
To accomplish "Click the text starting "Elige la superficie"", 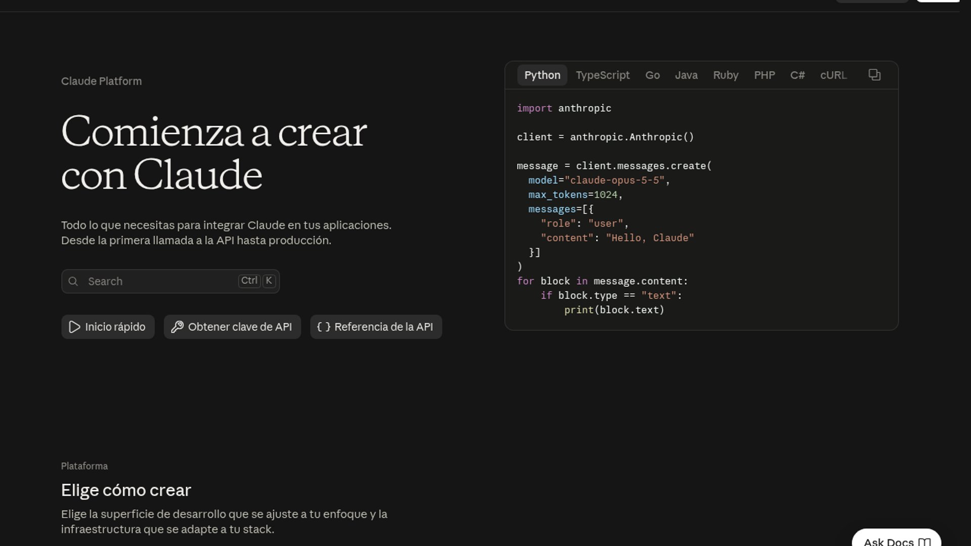I will coord(224,522).
